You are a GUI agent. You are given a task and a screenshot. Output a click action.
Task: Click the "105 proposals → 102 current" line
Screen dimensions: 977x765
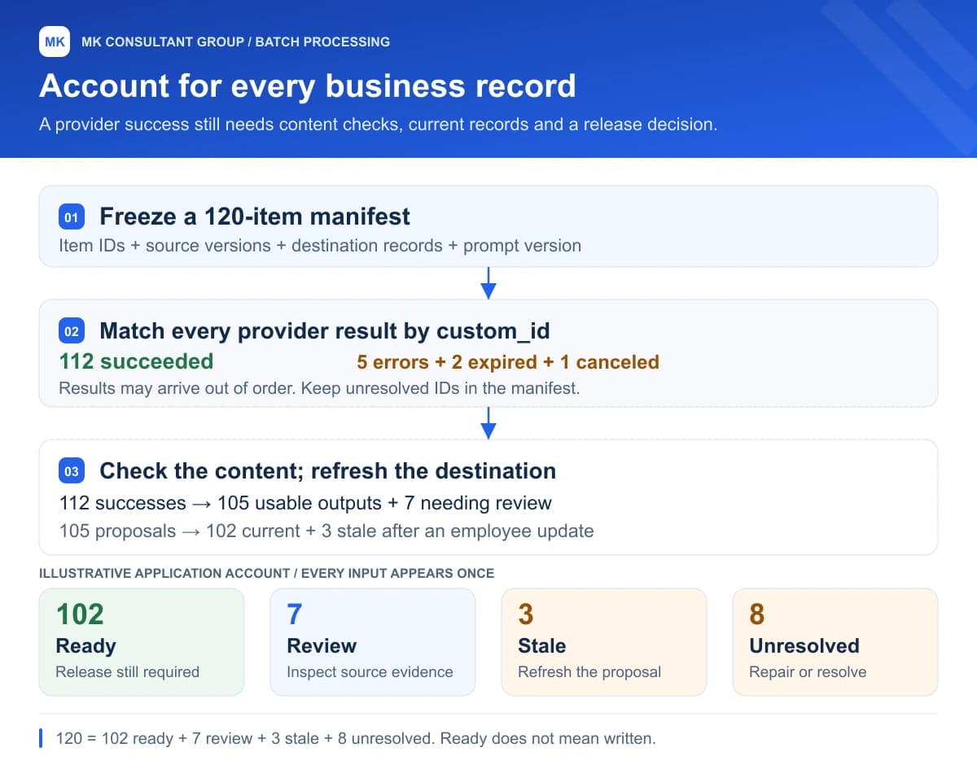pyautogui.click(x=326, y=531)
